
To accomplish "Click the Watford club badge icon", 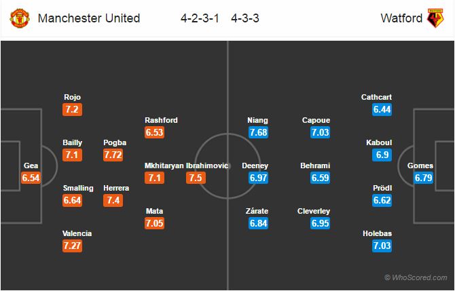I will click(x=435, y=18).
